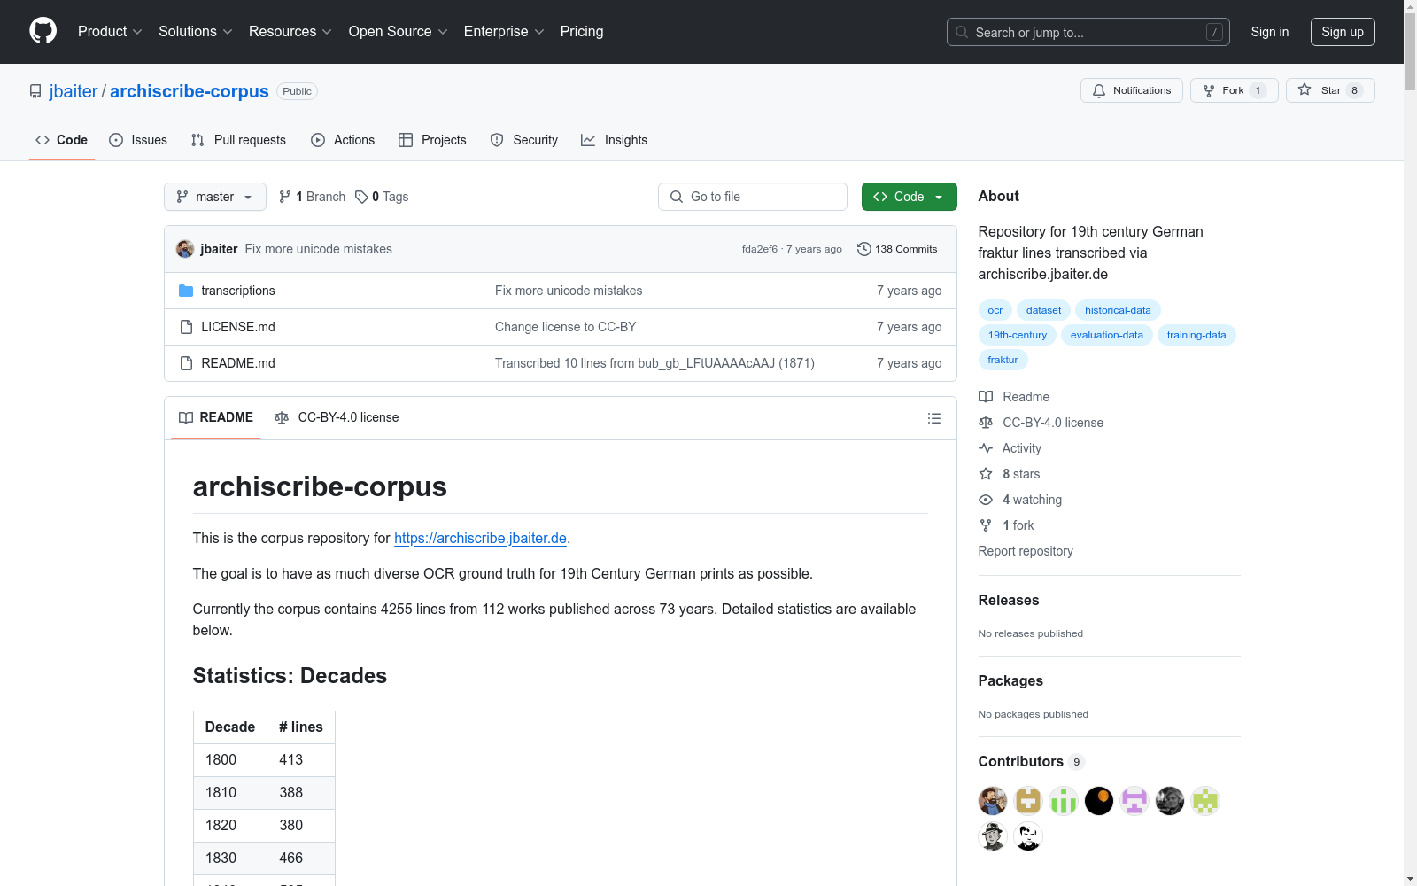Viewport: 1417px width, 886px height.
Task: Open the Pricing link
Action: point(582,32)
